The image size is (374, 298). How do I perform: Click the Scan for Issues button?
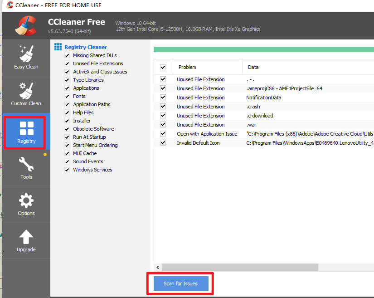181,283
